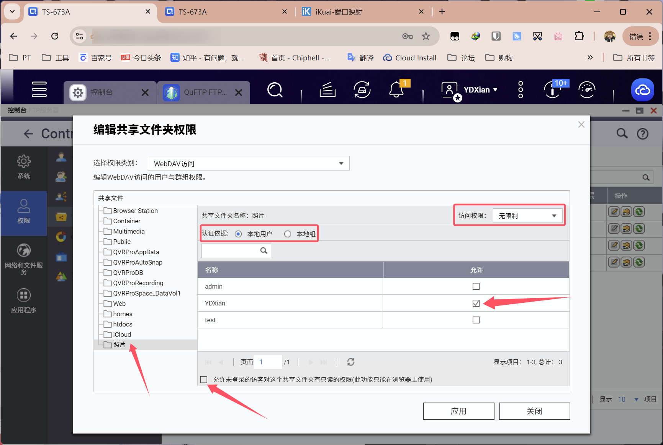Open the dashboard gauge icon
This screenshot has width=663, height=445.
586,90
